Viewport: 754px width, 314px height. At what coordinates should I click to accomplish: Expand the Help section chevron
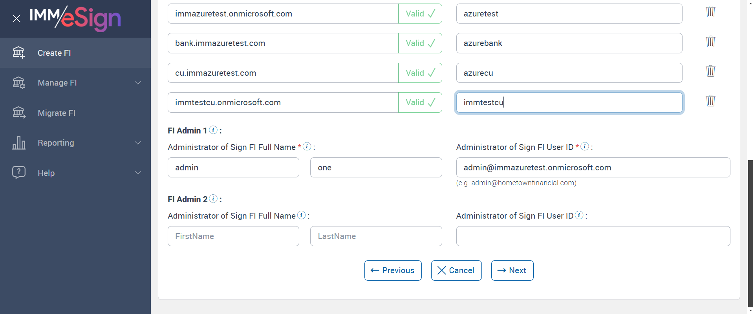[138, 173]
